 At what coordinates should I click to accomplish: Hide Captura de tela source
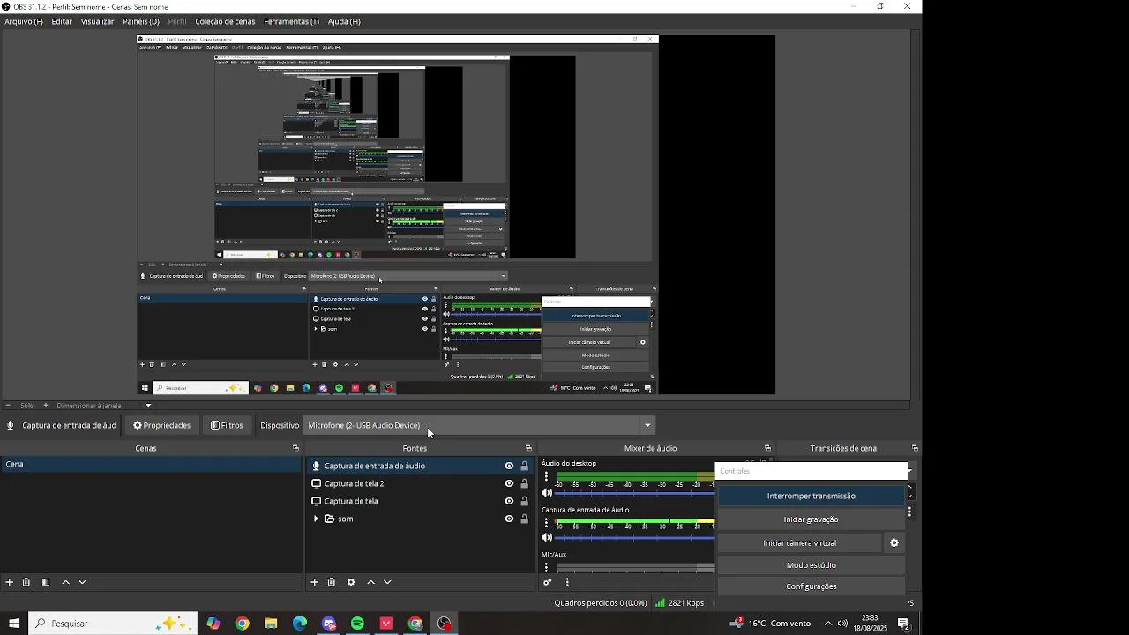coord(509,501)
